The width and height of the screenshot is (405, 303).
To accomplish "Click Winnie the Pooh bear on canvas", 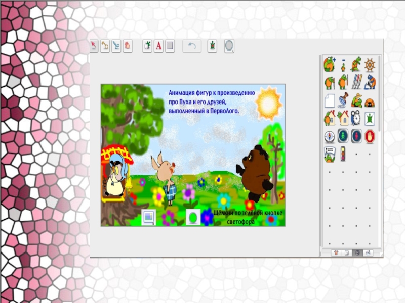I will click(255, 173).
